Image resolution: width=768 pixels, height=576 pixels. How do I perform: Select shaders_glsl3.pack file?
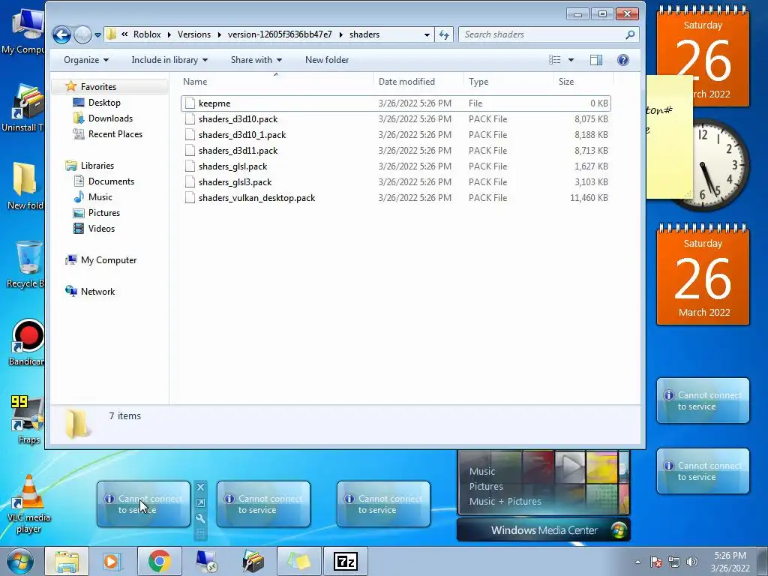[396, 181]
